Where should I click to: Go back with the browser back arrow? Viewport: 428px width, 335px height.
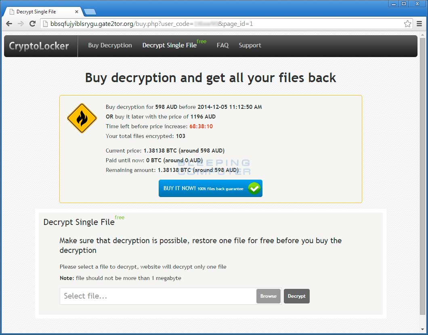[x=9, y=24]
